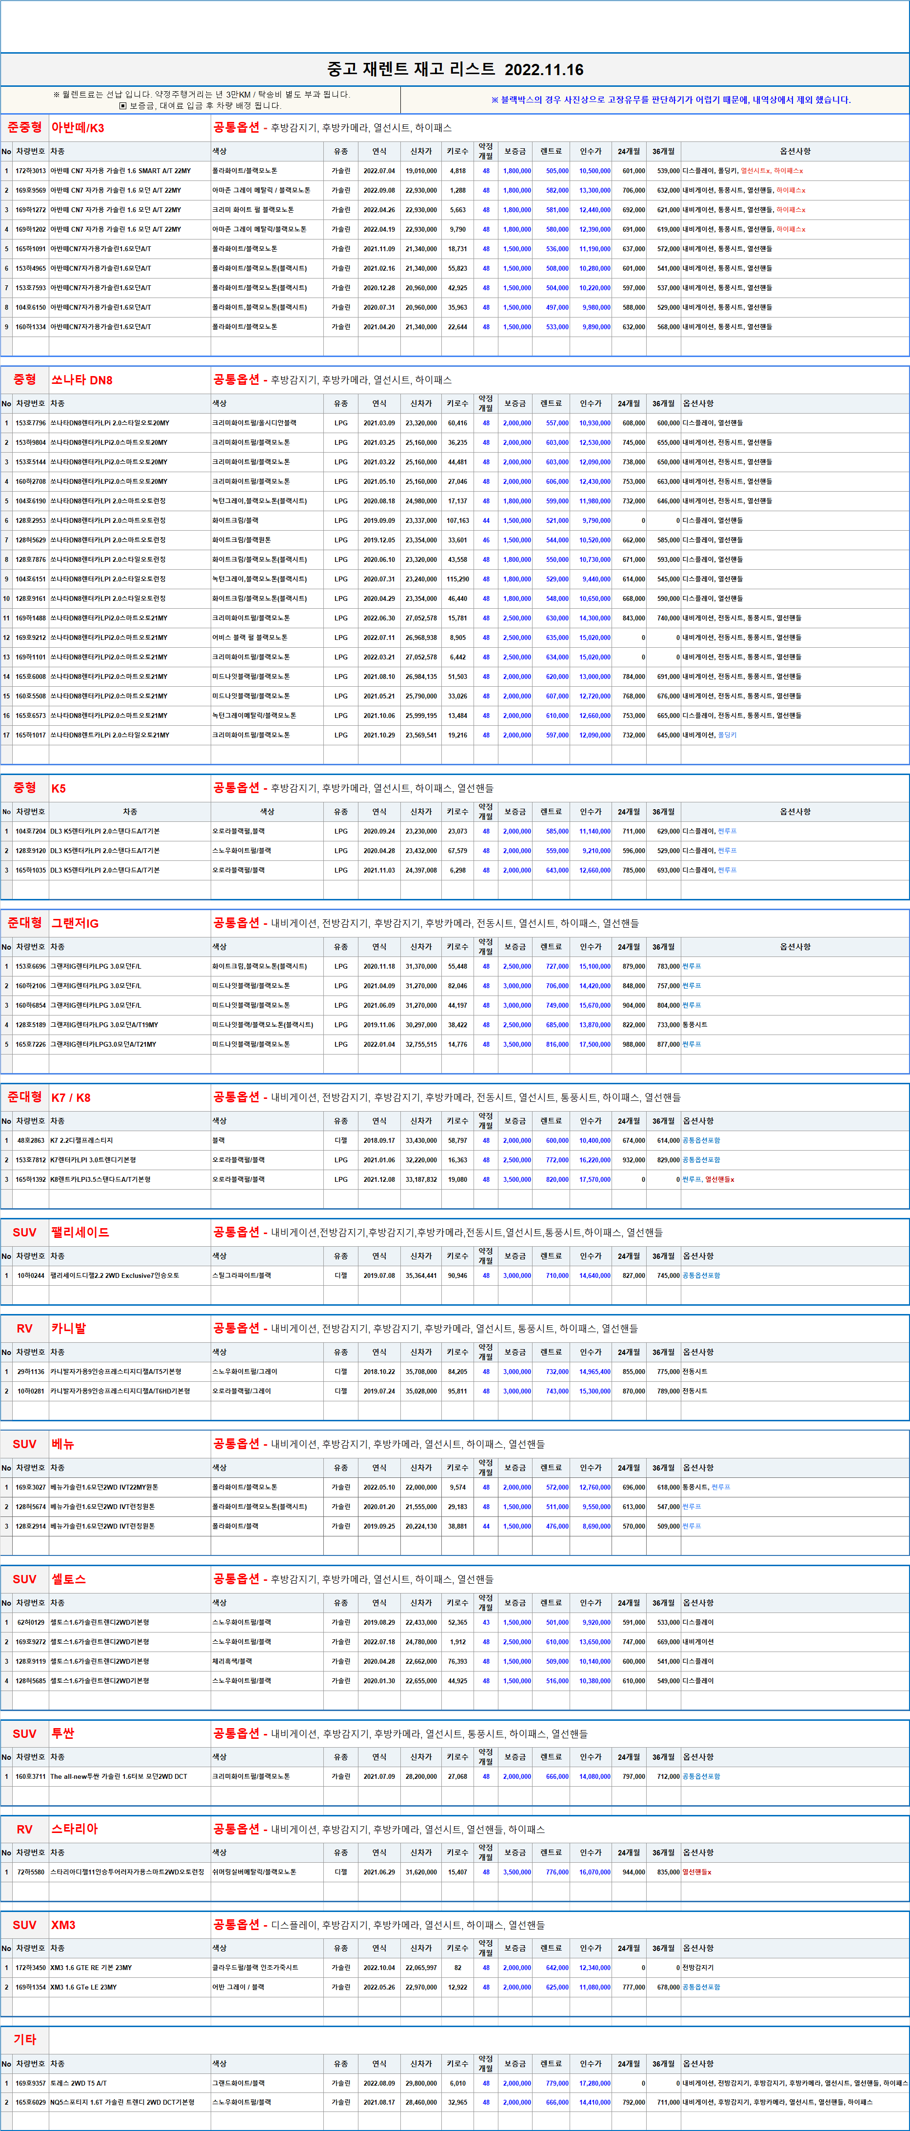Select plate number cell 104호7204
This screenshot has width=910, height=2131.
pyautogui.click(x=31, y=832)
